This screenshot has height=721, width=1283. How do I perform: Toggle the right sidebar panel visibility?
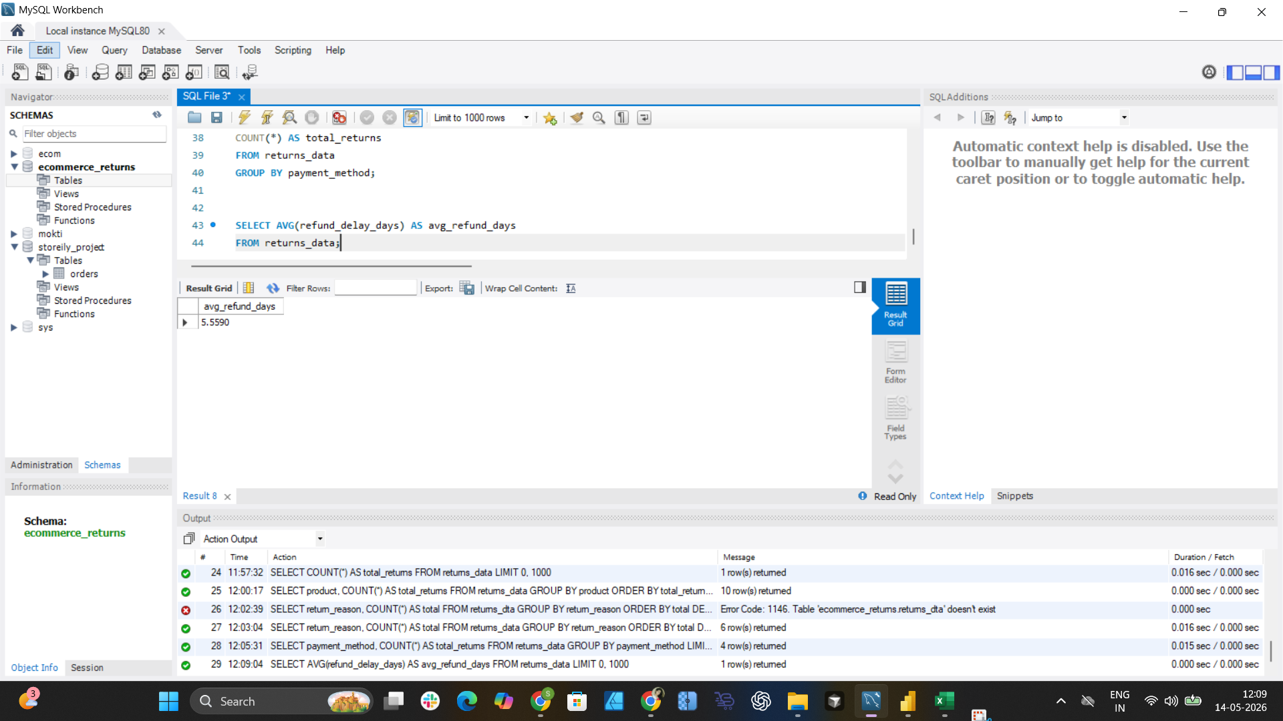pyautogui.click(x=1272, y=72)
